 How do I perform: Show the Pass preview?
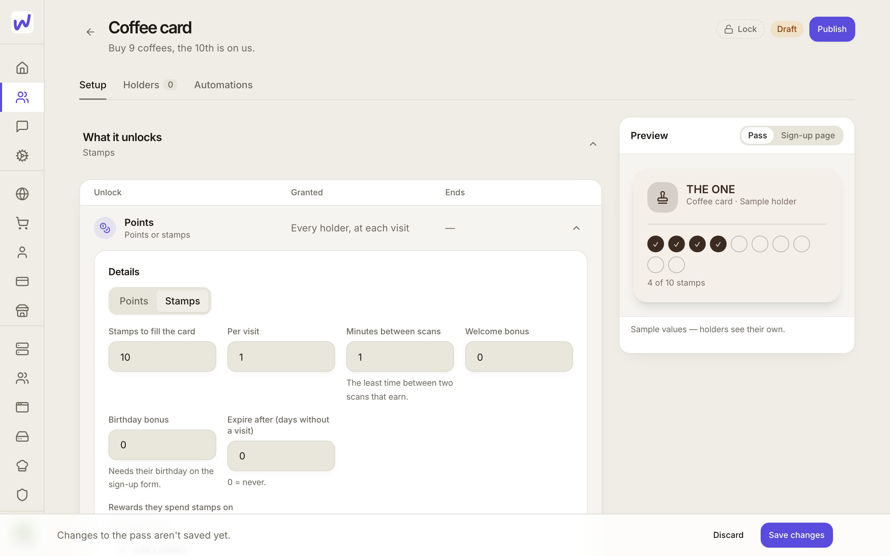click(757, 135)
